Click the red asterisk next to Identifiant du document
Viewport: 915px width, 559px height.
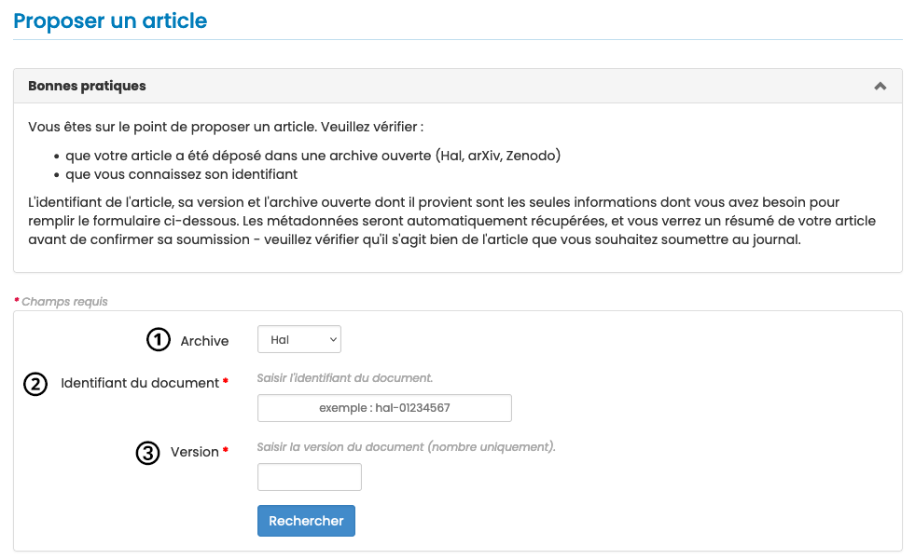[x=227, y=380]
